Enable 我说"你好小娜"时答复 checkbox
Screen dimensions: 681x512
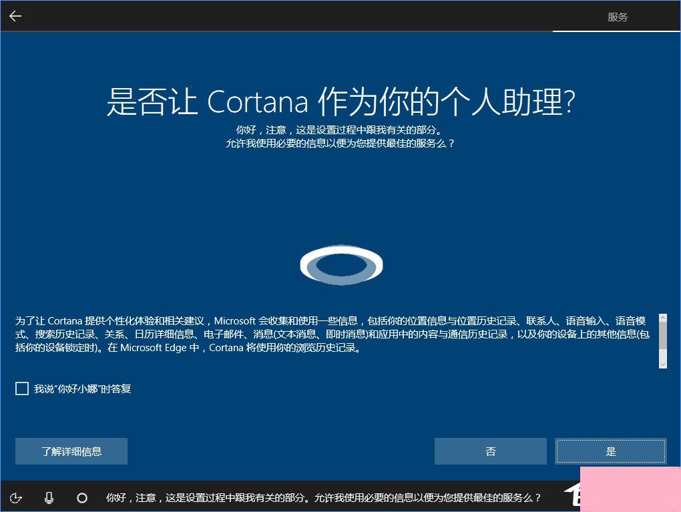(x=22, y=389)
